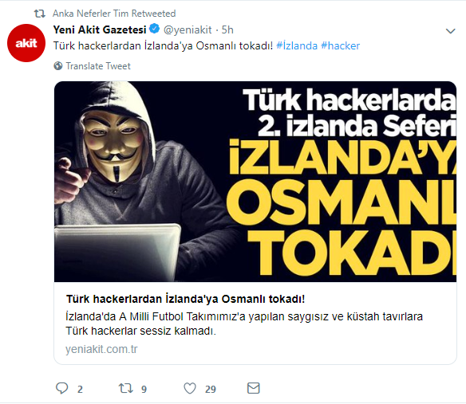Image resolution: width=466 pixels, height=404 pixels.
Task: Click the bold article card headline
Action: [x=185, y=299]
